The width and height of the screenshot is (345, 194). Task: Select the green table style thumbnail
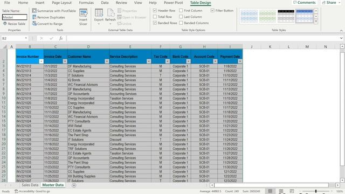click(267, 16)
